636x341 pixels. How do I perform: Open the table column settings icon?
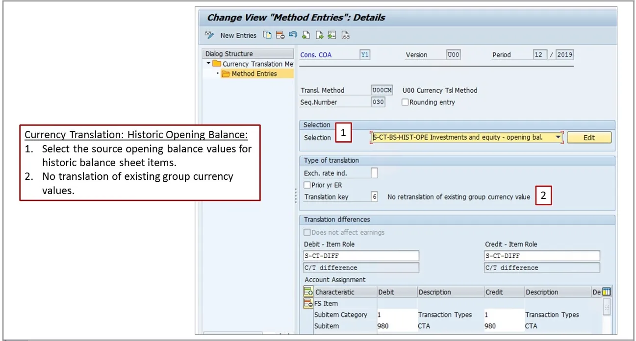point(607,292)
